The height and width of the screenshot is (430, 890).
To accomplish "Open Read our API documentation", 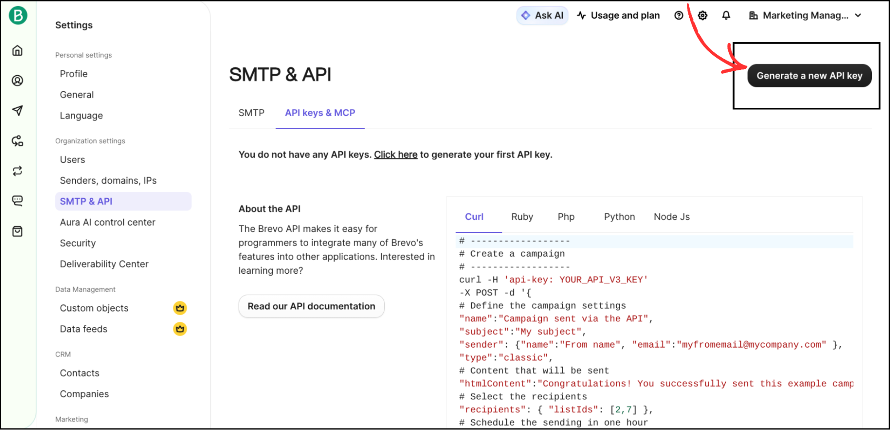I will click(311, 306).
